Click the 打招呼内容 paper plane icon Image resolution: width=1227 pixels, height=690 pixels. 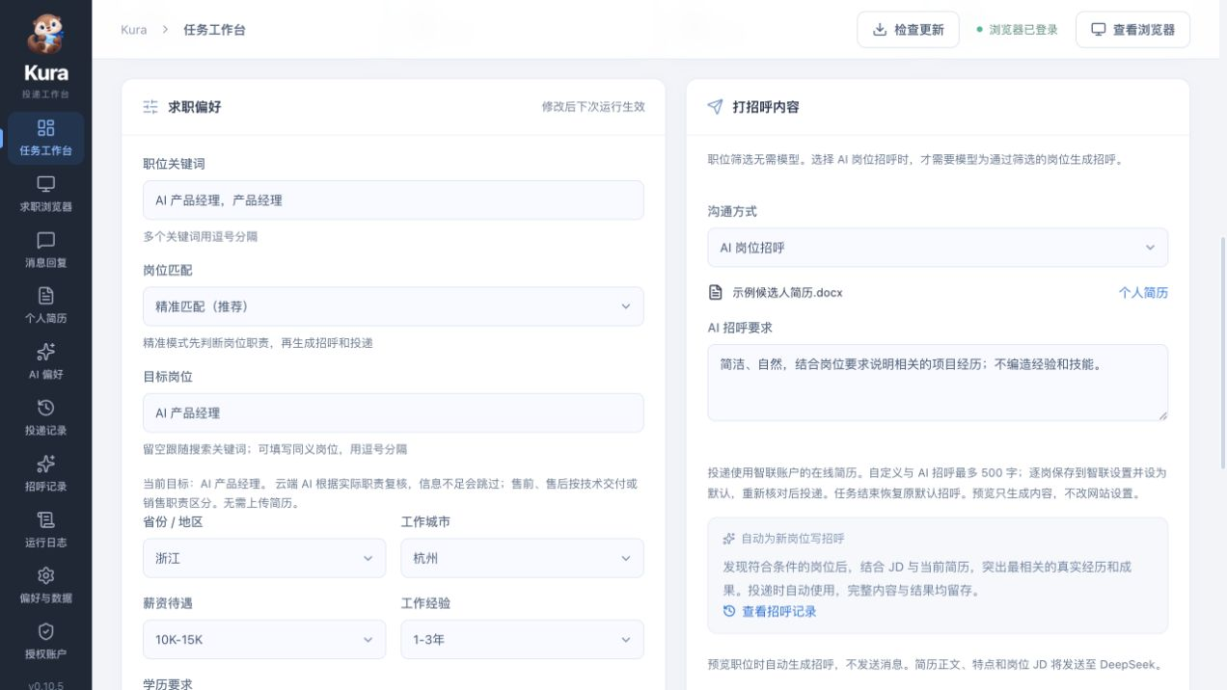click(x=715, y=107)
